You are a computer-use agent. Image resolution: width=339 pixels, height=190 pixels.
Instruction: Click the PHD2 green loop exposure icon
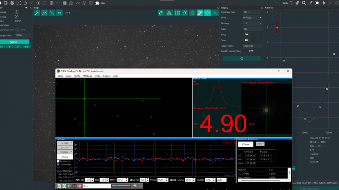pos(64,186)
